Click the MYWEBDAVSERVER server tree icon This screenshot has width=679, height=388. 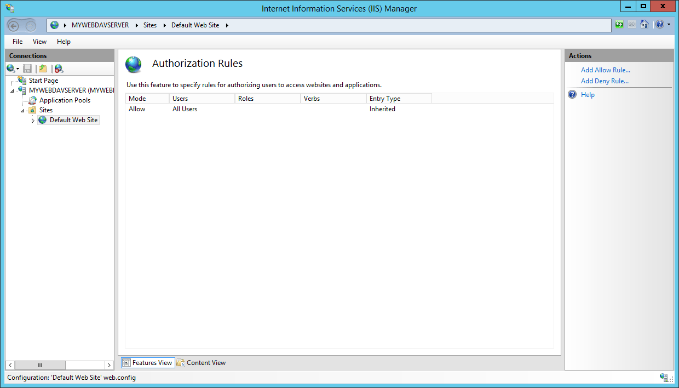pyautogui.click(x=22, y=90)
